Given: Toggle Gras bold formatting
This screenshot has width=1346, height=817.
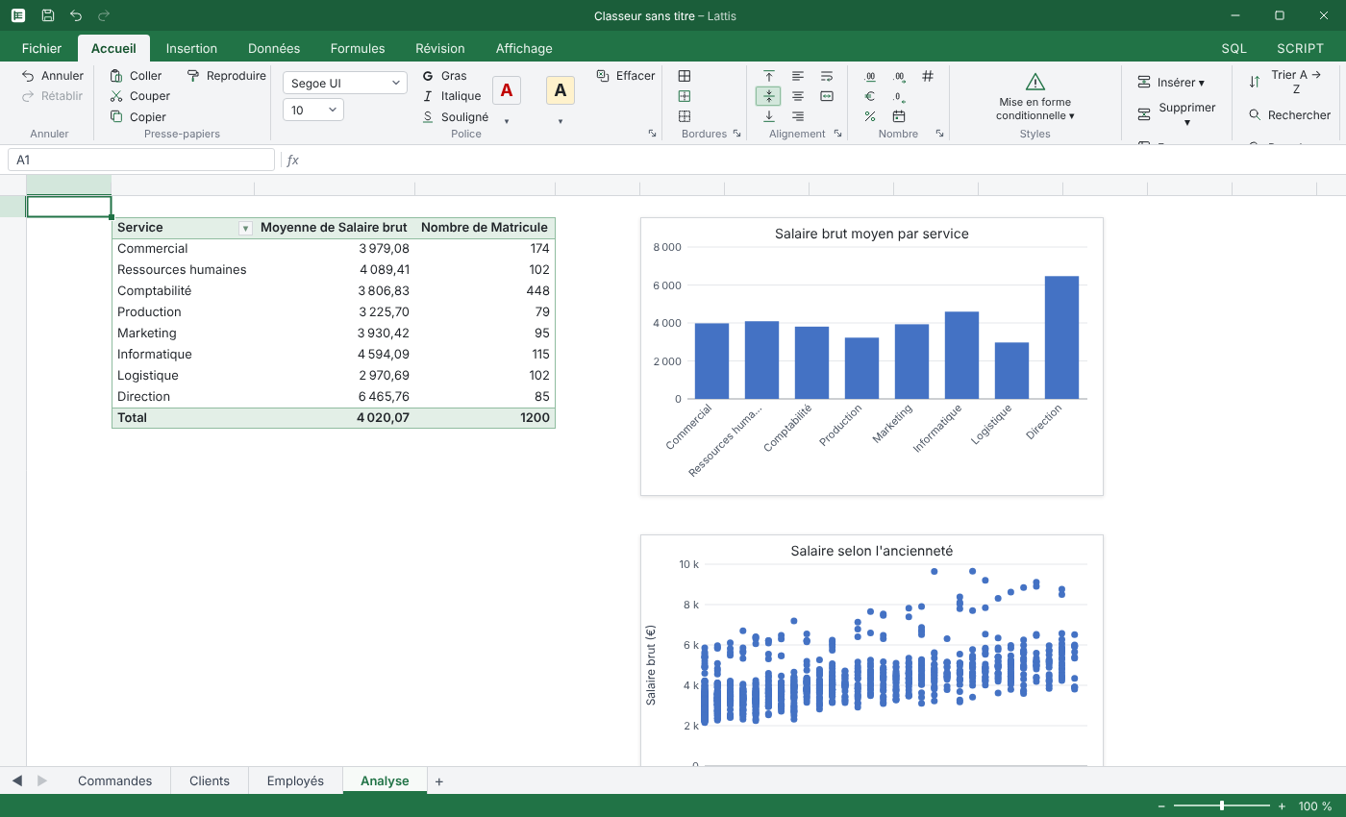Looking at the screenshot, I should [444, 76].
